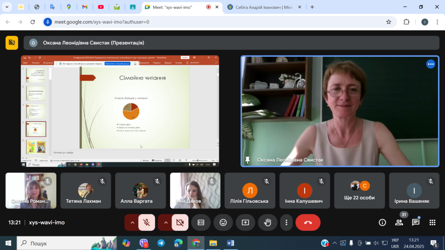
Task: Open more options three-dot menu
Action: 286,223
